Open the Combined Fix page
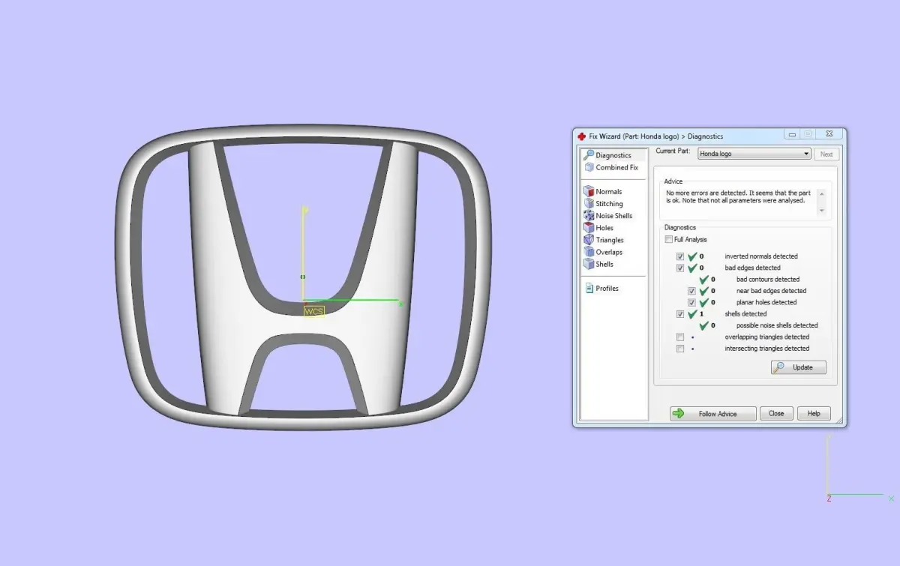The height and width of the screenshot is (566, 900). point(611,167)
